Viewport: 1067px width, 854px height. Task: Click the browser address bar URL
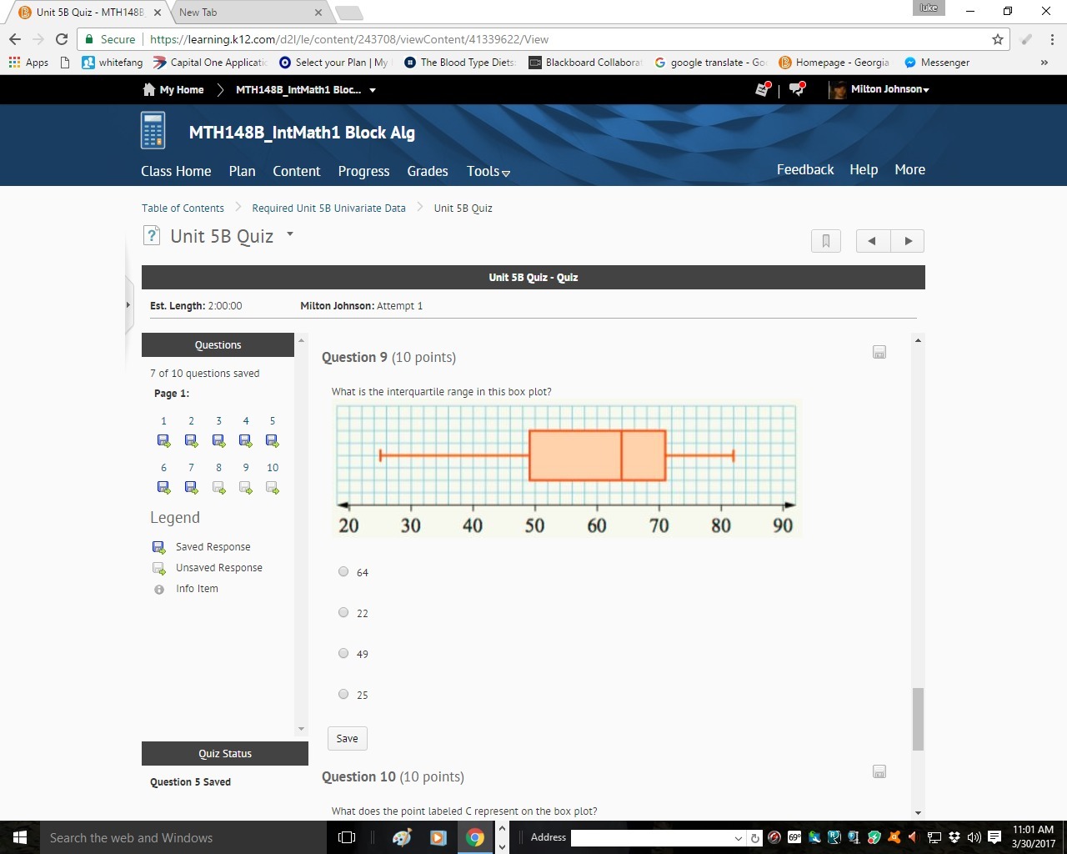[349, 39]
